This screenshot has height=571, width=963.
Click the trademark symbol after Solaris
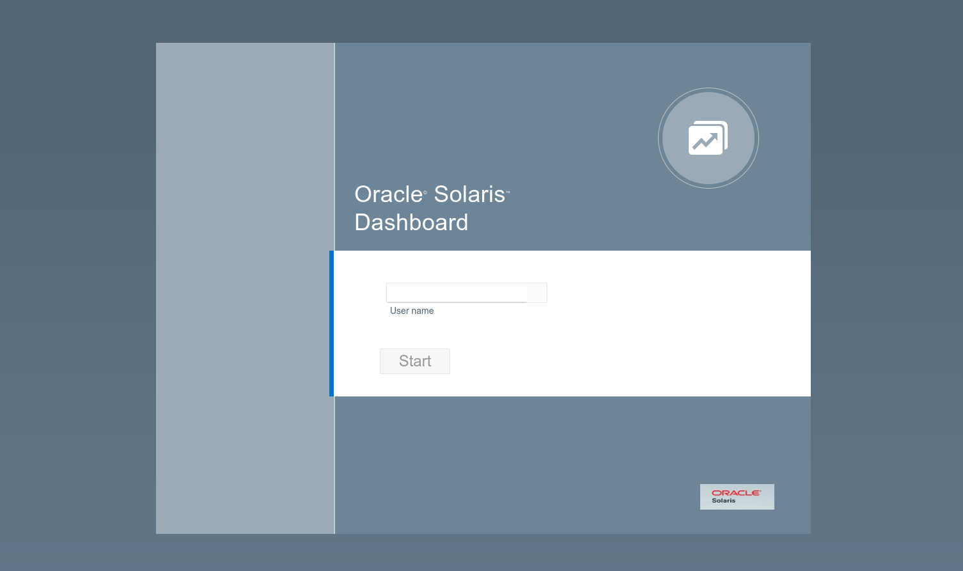coord(508,192)
